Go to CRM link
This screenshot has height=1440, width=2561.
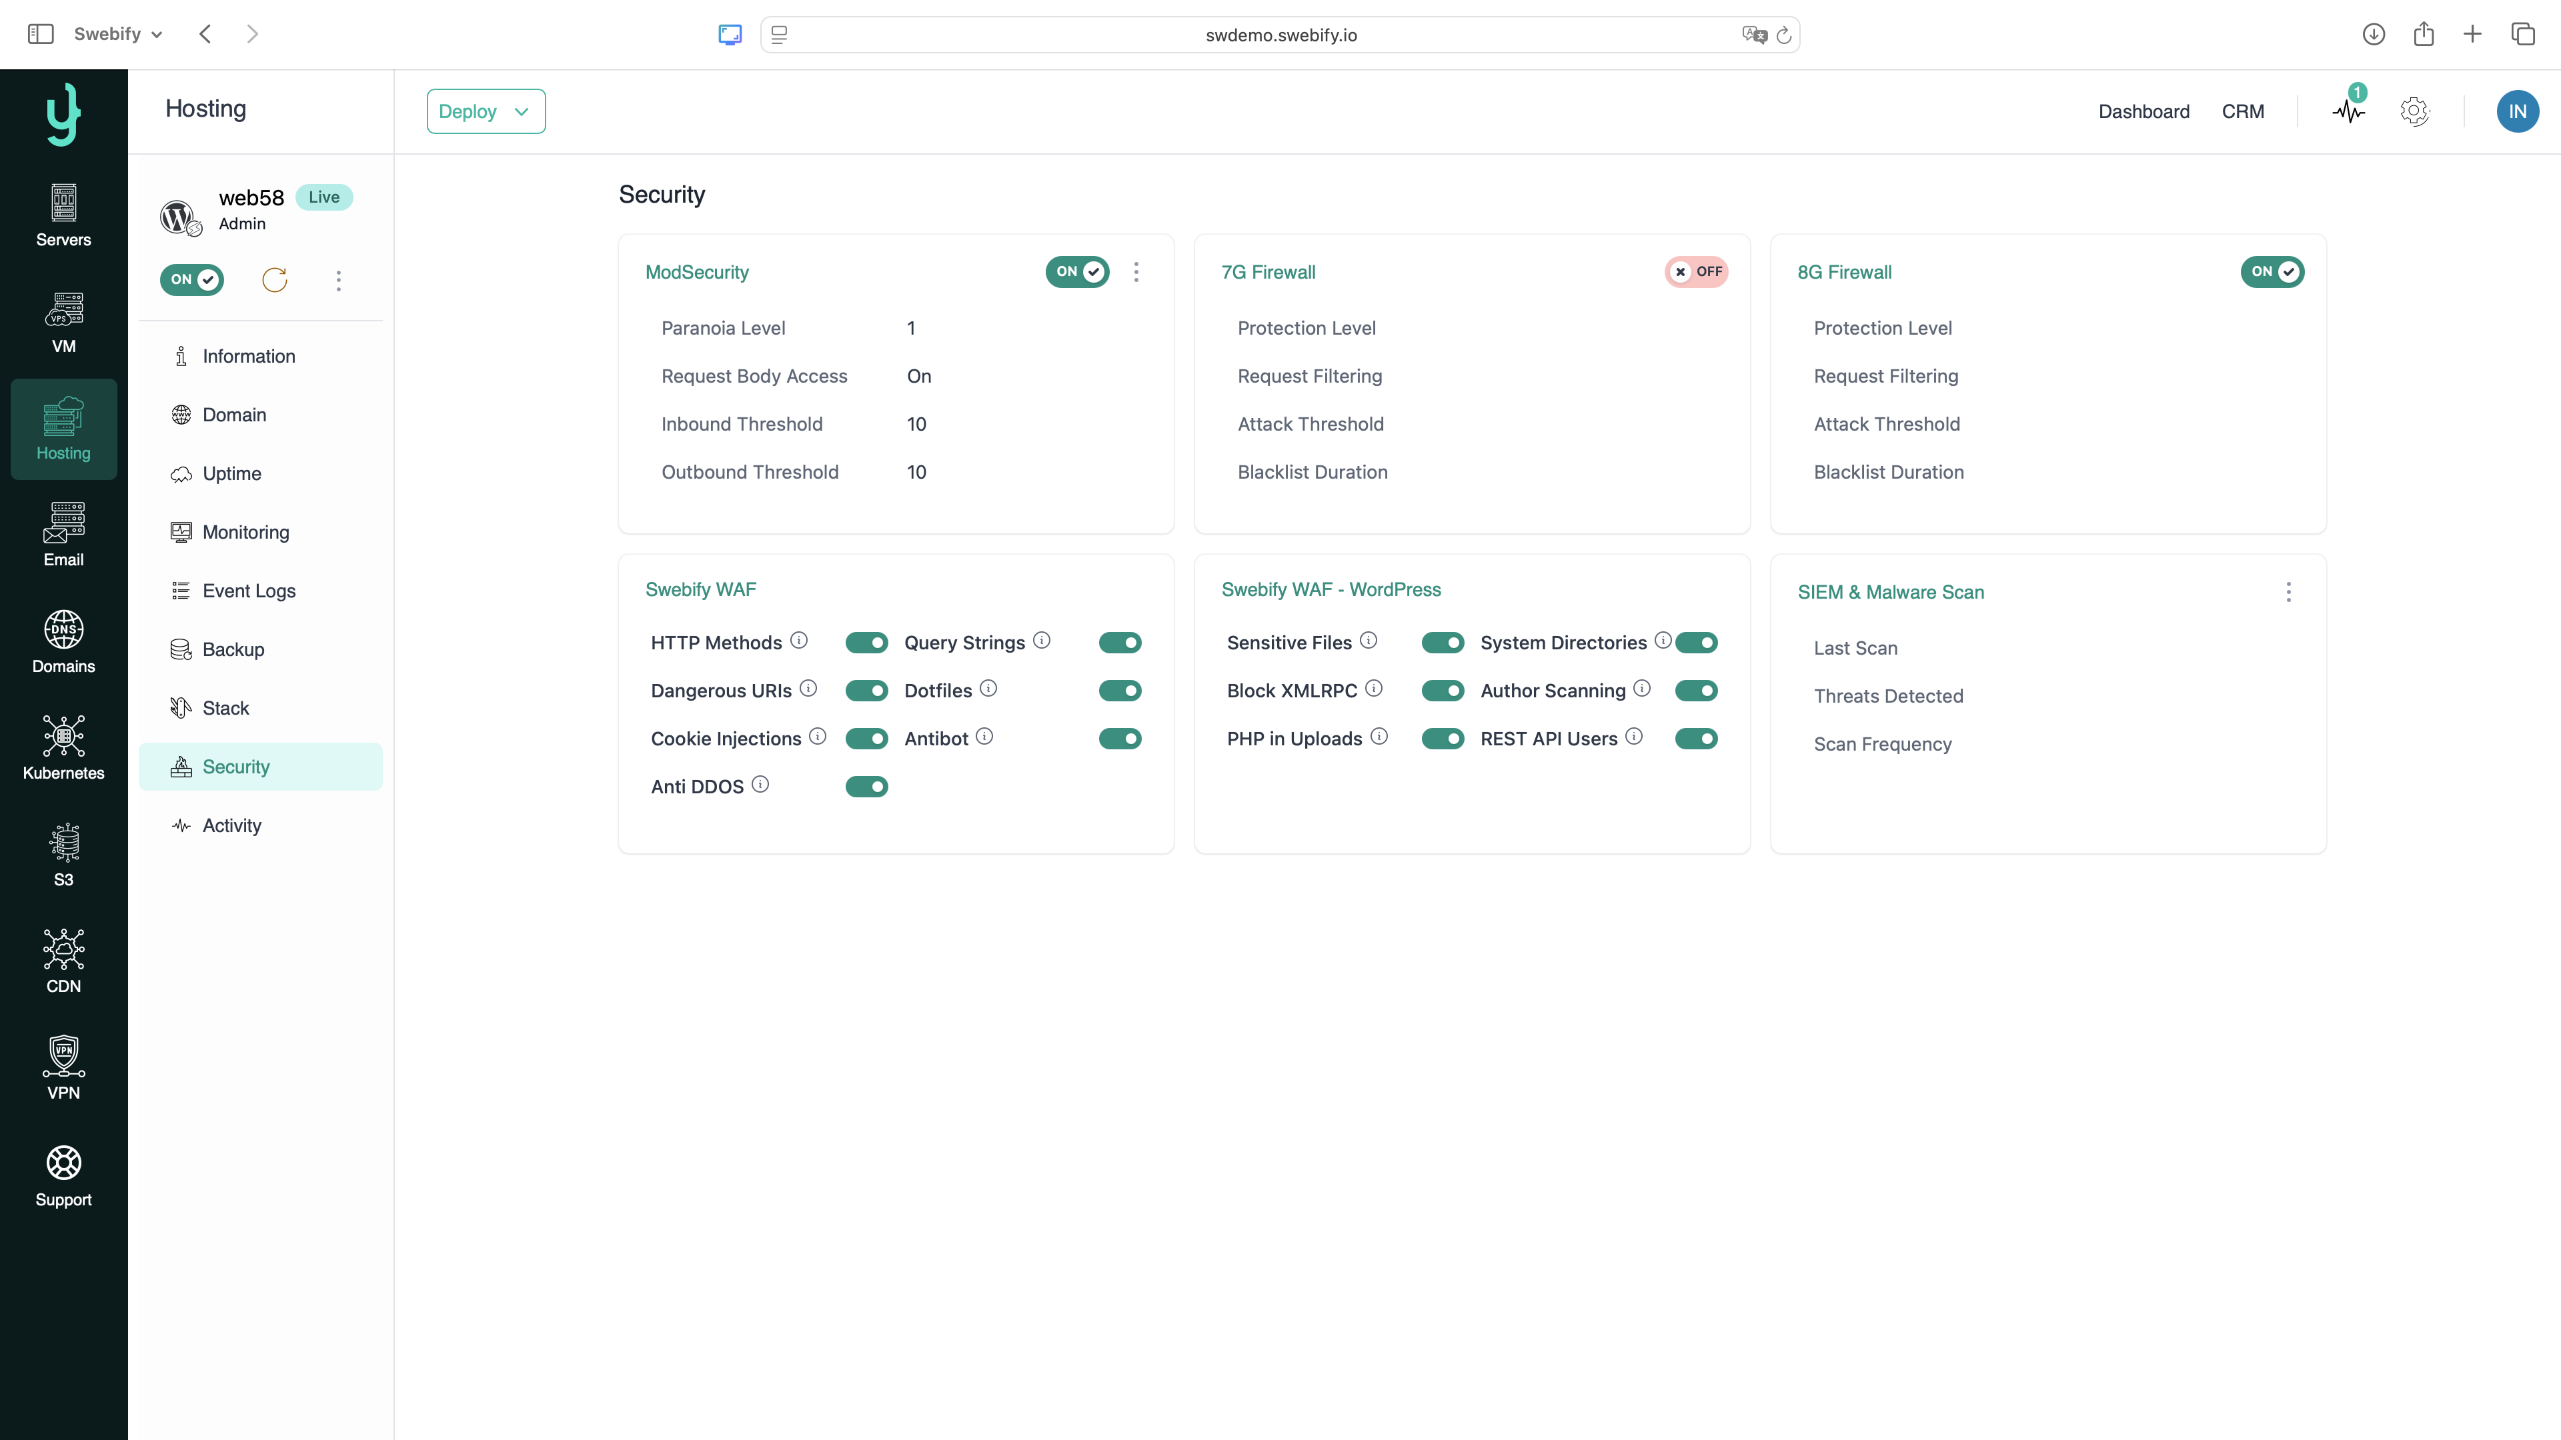pyautogui.click(x=2243, y=111)
